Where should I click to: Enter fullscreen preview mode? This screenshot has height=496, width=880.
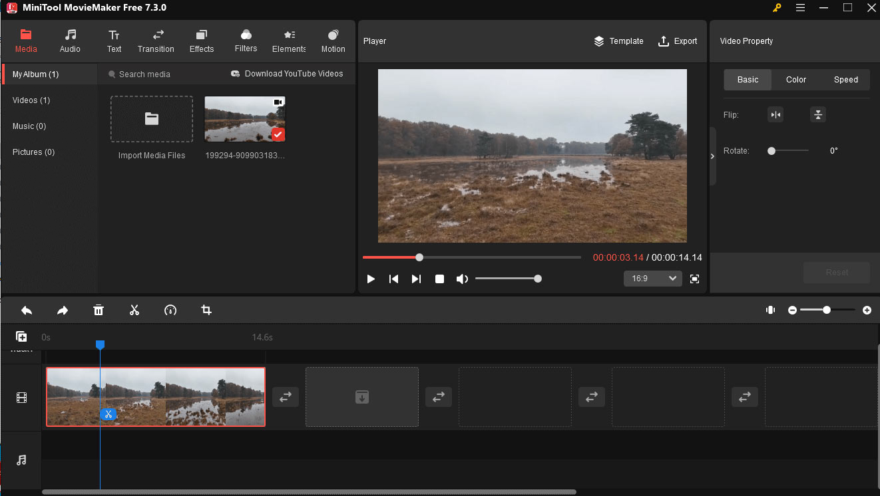click(x=694, y=279)
